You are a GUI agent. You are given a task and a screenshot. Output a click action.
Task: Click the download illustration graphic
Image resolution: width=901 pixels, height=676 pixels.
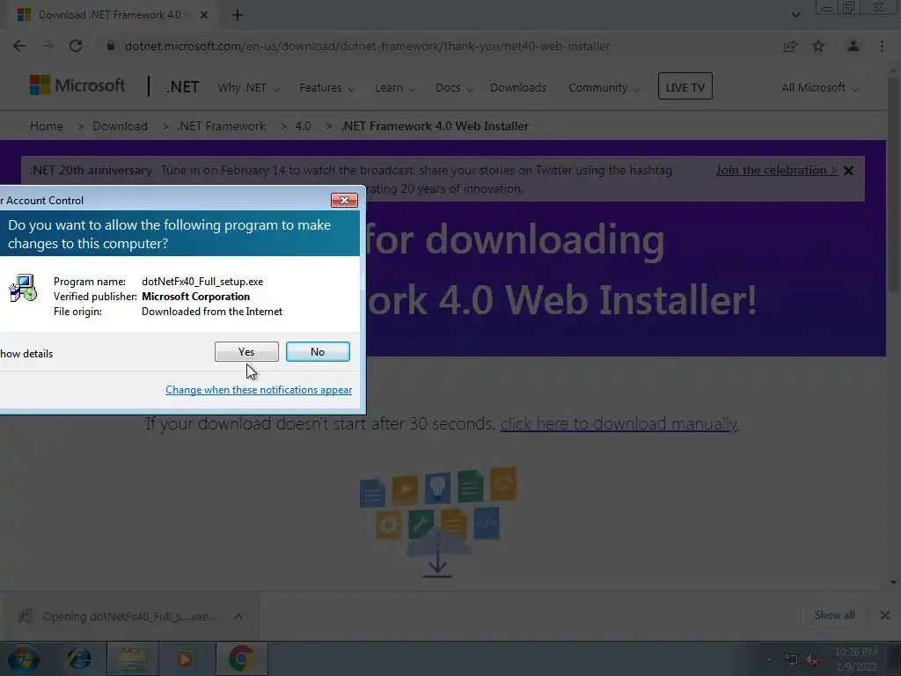pos(437,522)
